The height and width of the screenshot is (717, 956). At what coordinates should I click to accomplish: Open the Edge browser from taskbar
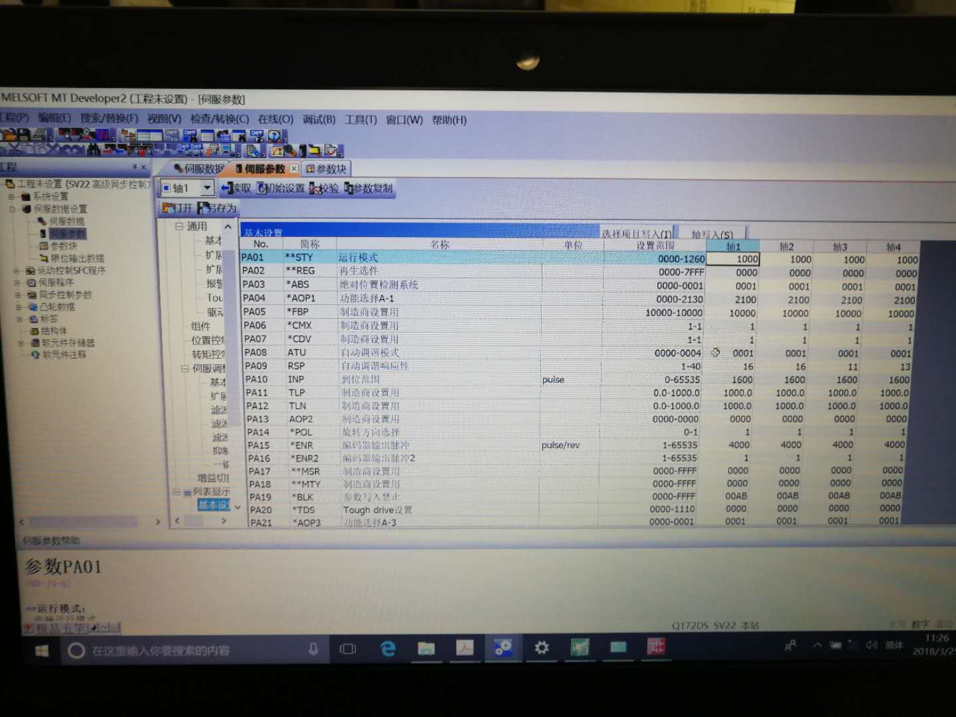388,649
